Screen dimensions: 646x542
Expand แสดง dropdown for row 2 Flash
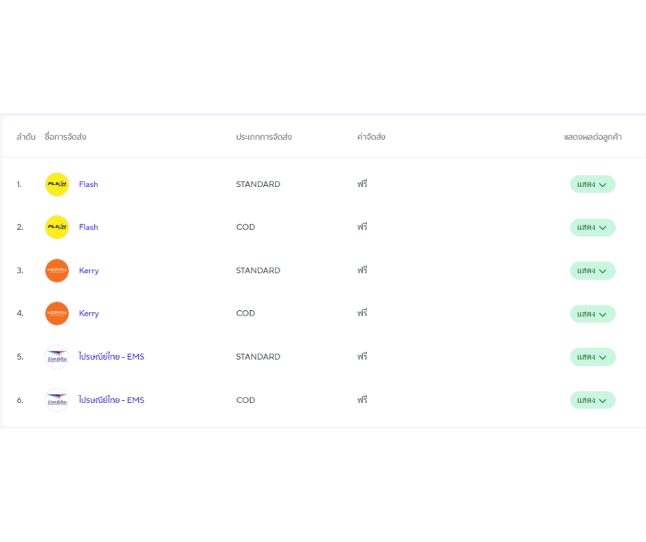click(592, 227)
